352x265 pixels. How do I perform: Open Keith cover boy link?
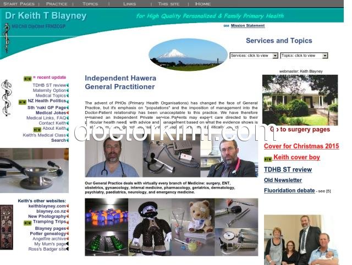(x=297, y=157)
